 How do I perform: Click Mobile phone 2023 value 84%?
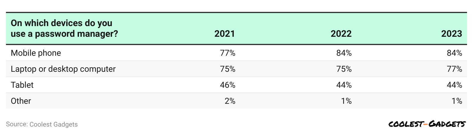coord(455,53)
